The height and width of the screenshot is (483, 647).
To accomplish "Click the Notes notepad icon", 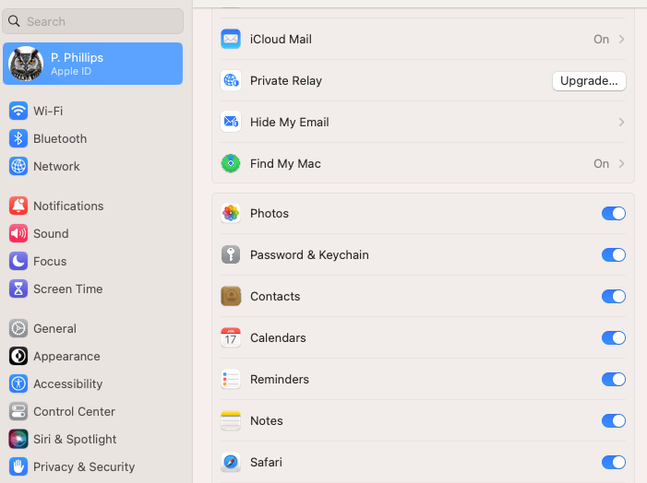I will tap(231, 420).
